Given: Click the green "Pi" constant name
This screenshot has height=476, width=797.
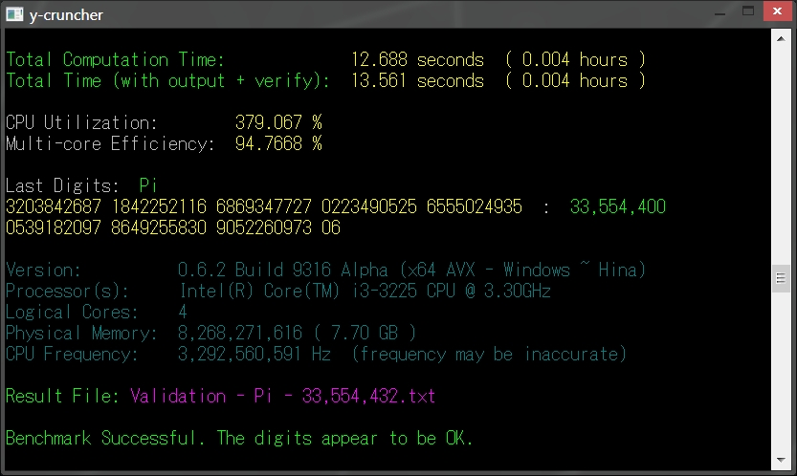Looking at the screenshot, I should tap(148, 186).
